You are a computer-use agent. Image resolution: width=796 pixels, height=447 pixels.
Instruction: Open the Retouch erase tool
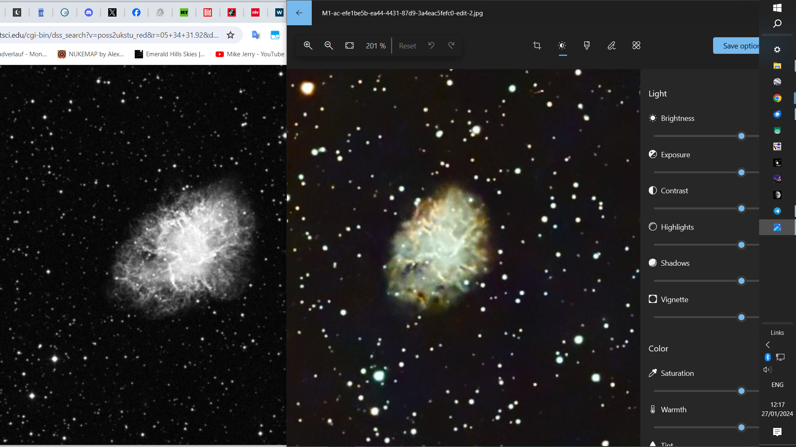tap(636, 46)
